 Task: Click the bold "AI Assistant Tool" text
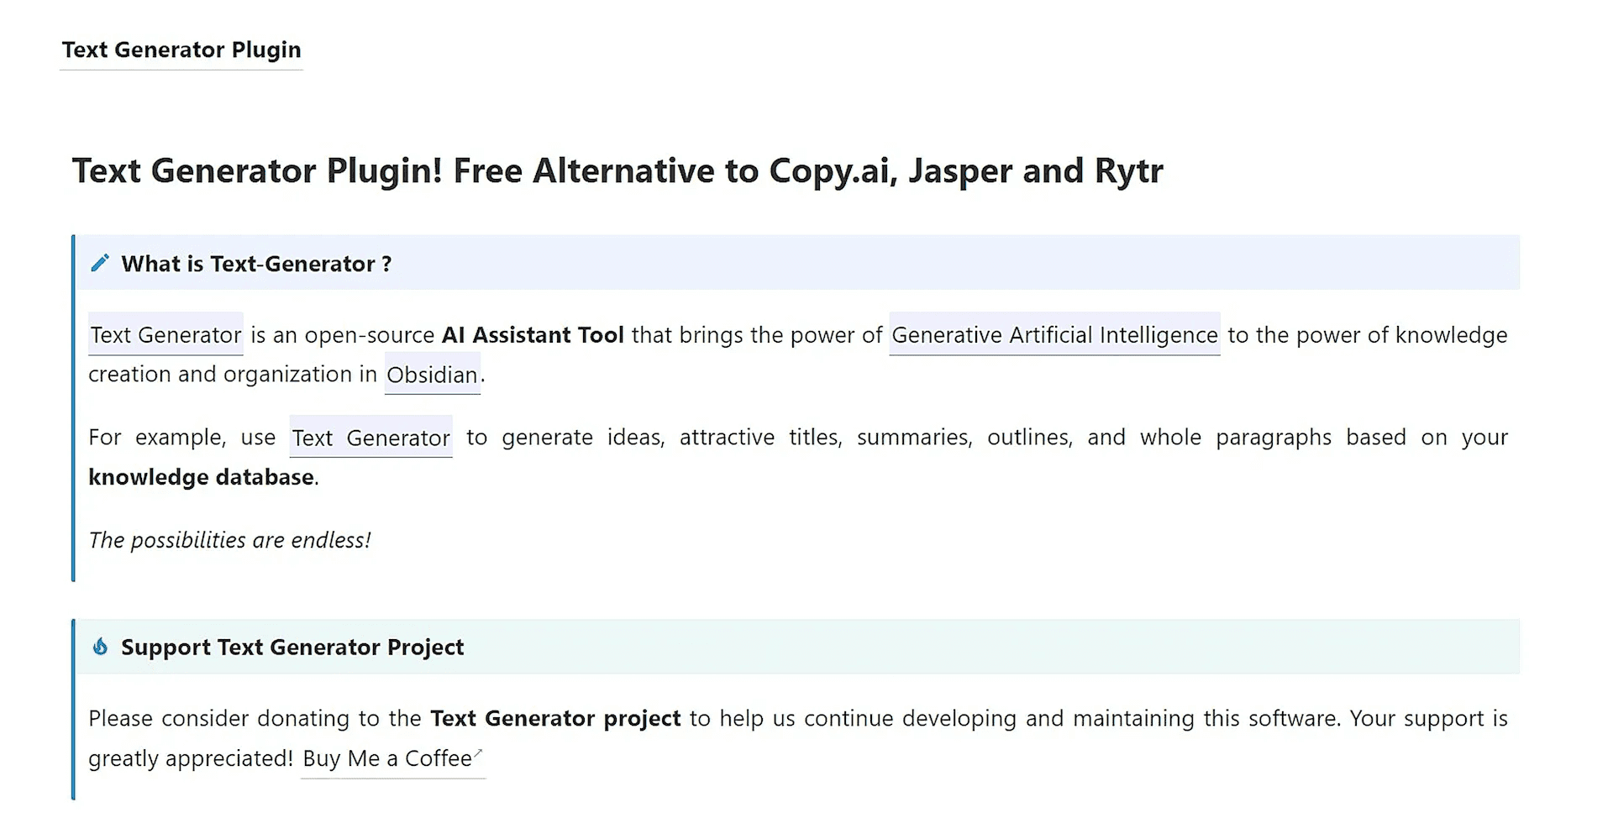tap(533, 335)
